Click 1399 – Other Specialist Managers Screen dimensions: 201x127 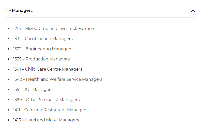point(46,100)
